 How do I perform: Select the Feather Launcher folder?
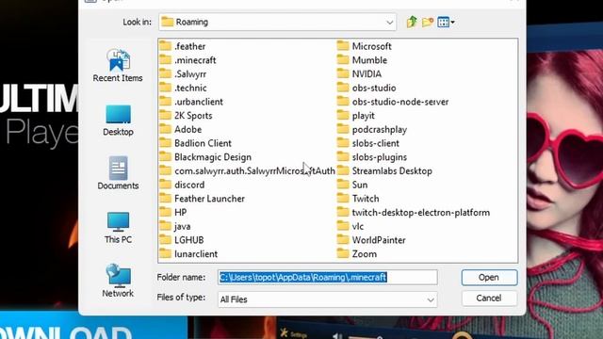click(202, 199)
